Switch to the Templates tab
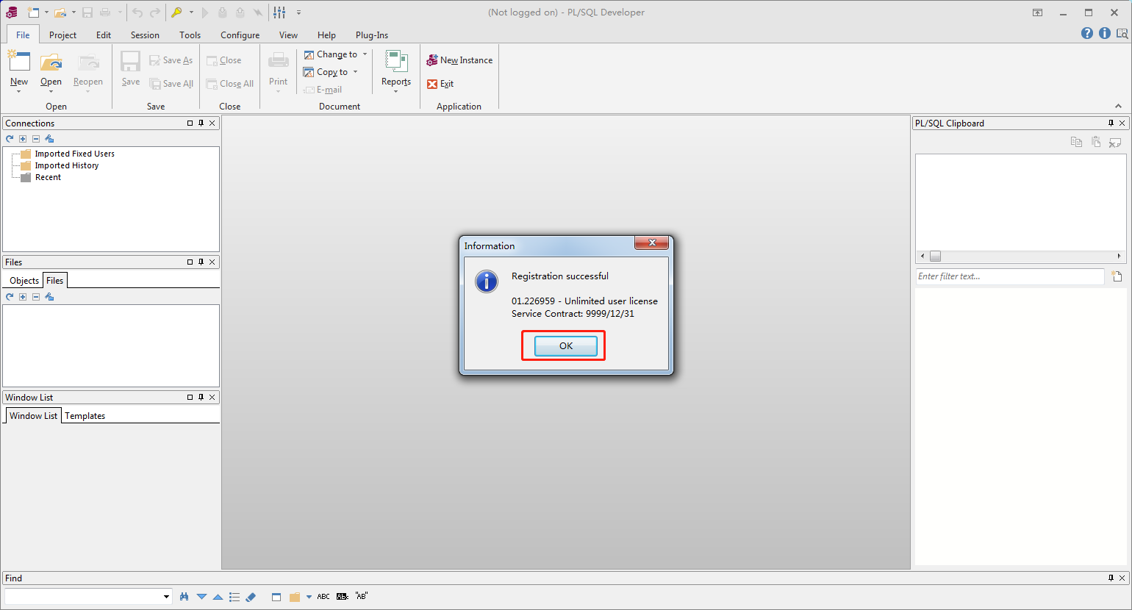 (x=85, y=416)
